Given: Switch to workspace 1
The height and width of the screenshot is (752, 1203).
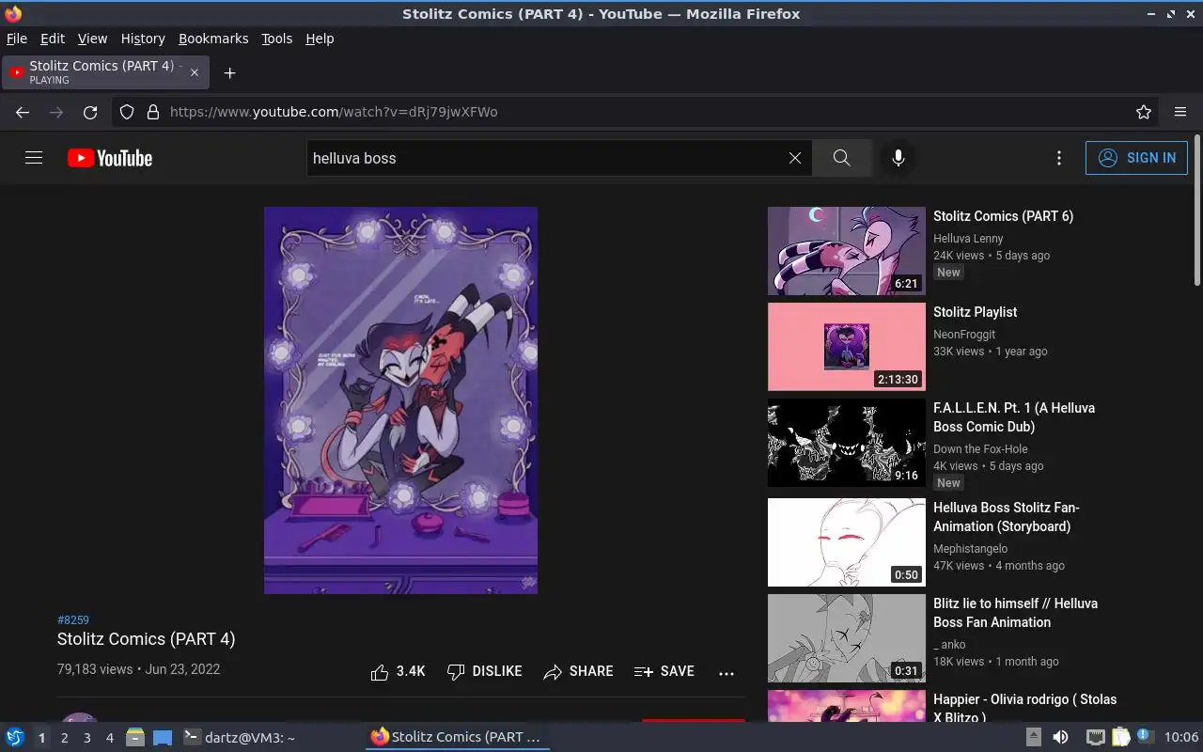Looking at the screenshot, I should pyautogui.click(x=41, y=738).
